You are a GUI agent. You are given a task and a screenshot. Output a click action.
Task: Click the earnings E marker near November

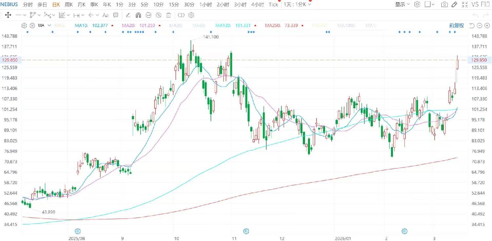[246, 231]
